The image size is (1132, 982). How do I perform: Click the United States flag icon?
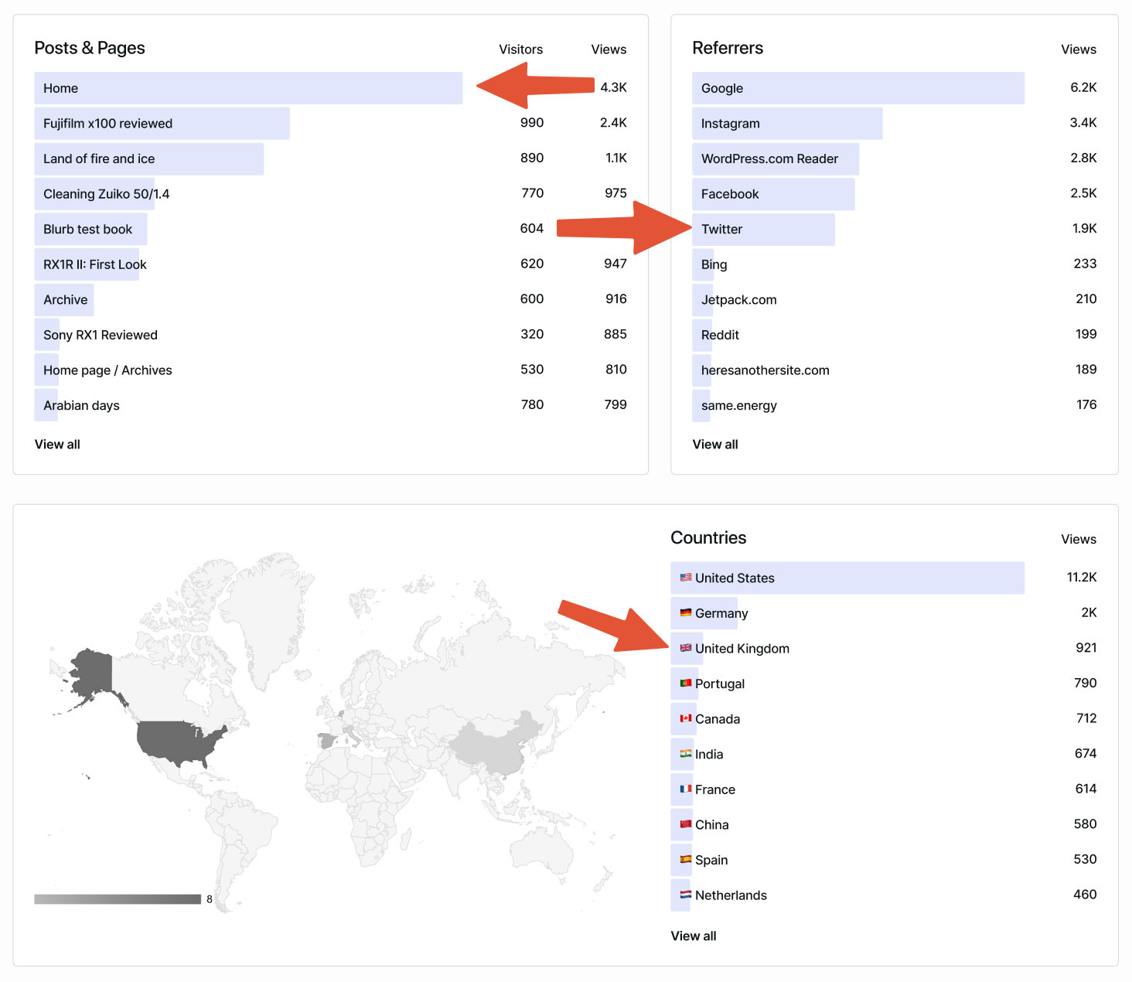coord(684,577)
